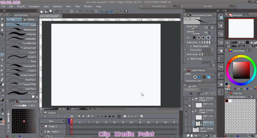Image resolution: width=257 pixels, height=138 pixels.
Task: Collapse the Stabilization section
Action: point(185,42)
